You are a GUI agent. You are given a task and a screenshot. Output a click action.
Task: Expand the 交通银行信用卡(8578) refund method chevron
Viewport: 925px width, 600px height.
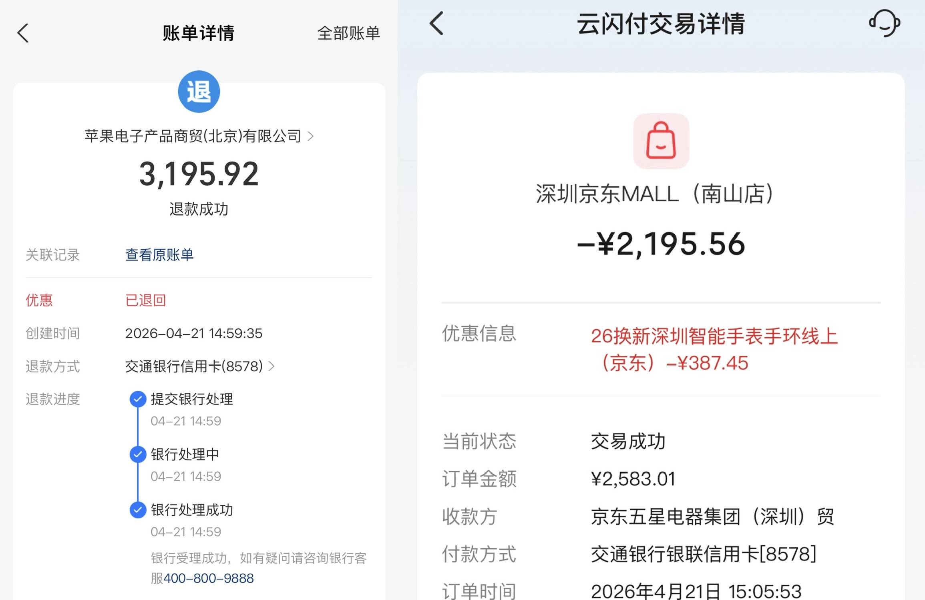click(272, 366)
